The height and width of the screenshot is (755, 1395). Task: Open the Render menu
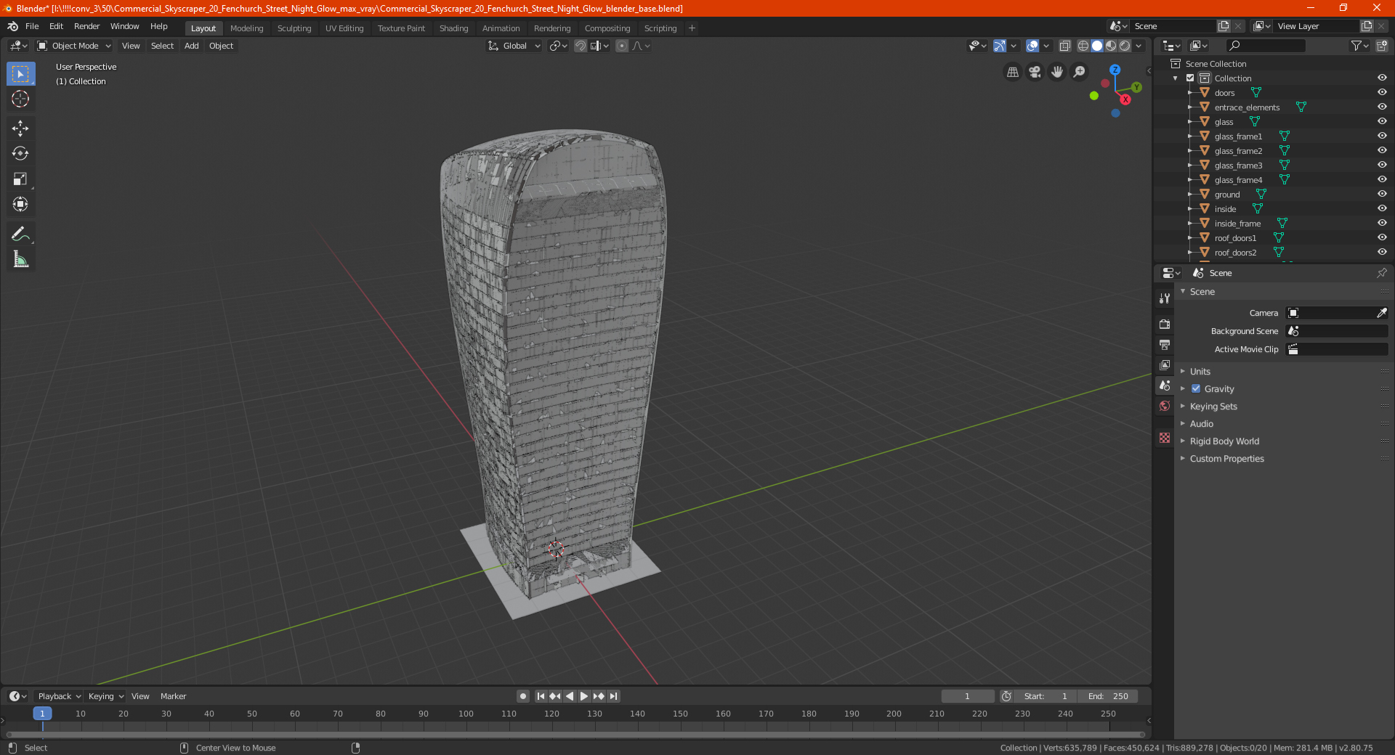tap(86, 26)
